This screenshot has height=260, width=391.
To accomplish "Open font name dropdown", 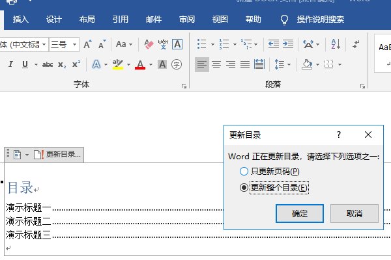I will [44, 45].
